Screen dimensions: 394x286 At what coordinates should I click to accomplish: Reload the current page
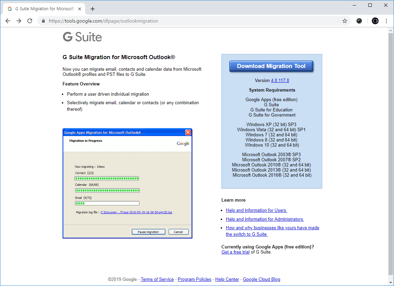coord(30,21)
